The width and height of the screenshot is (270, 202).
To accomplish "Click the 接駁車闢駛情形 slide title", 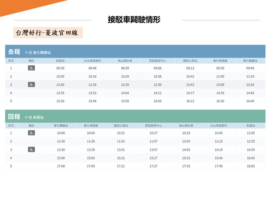I will pos(134,20).
